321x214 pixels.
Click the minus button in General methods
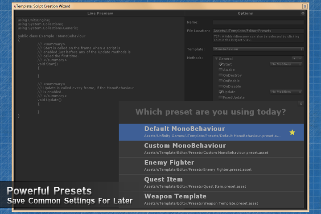point(300,58)
